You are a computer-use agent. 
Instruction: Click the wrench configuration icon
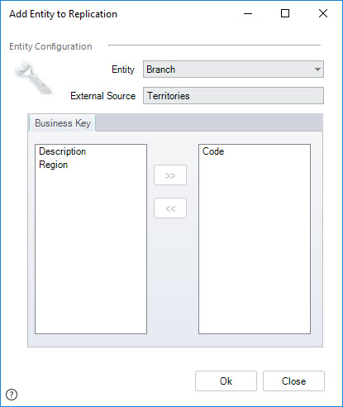click(33, 78)
